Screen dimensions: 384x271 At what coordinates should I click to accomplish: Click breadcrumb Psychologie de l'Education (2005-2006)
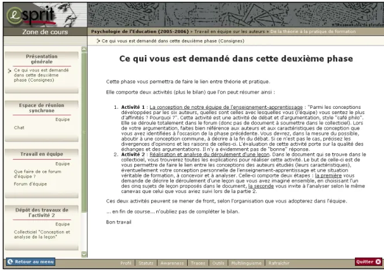pos(140,32)
